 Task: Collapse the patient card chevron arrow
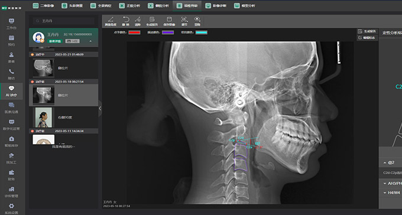pos(90,41)
